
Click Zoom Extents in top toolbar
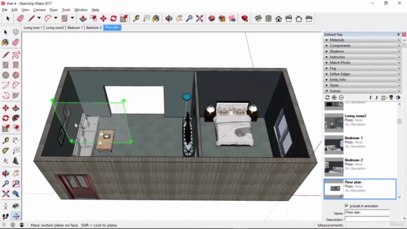[199, 18]
